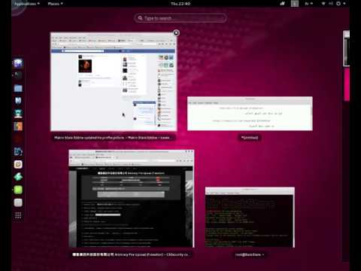Click the network status icon in top bar

coord(323,4)
